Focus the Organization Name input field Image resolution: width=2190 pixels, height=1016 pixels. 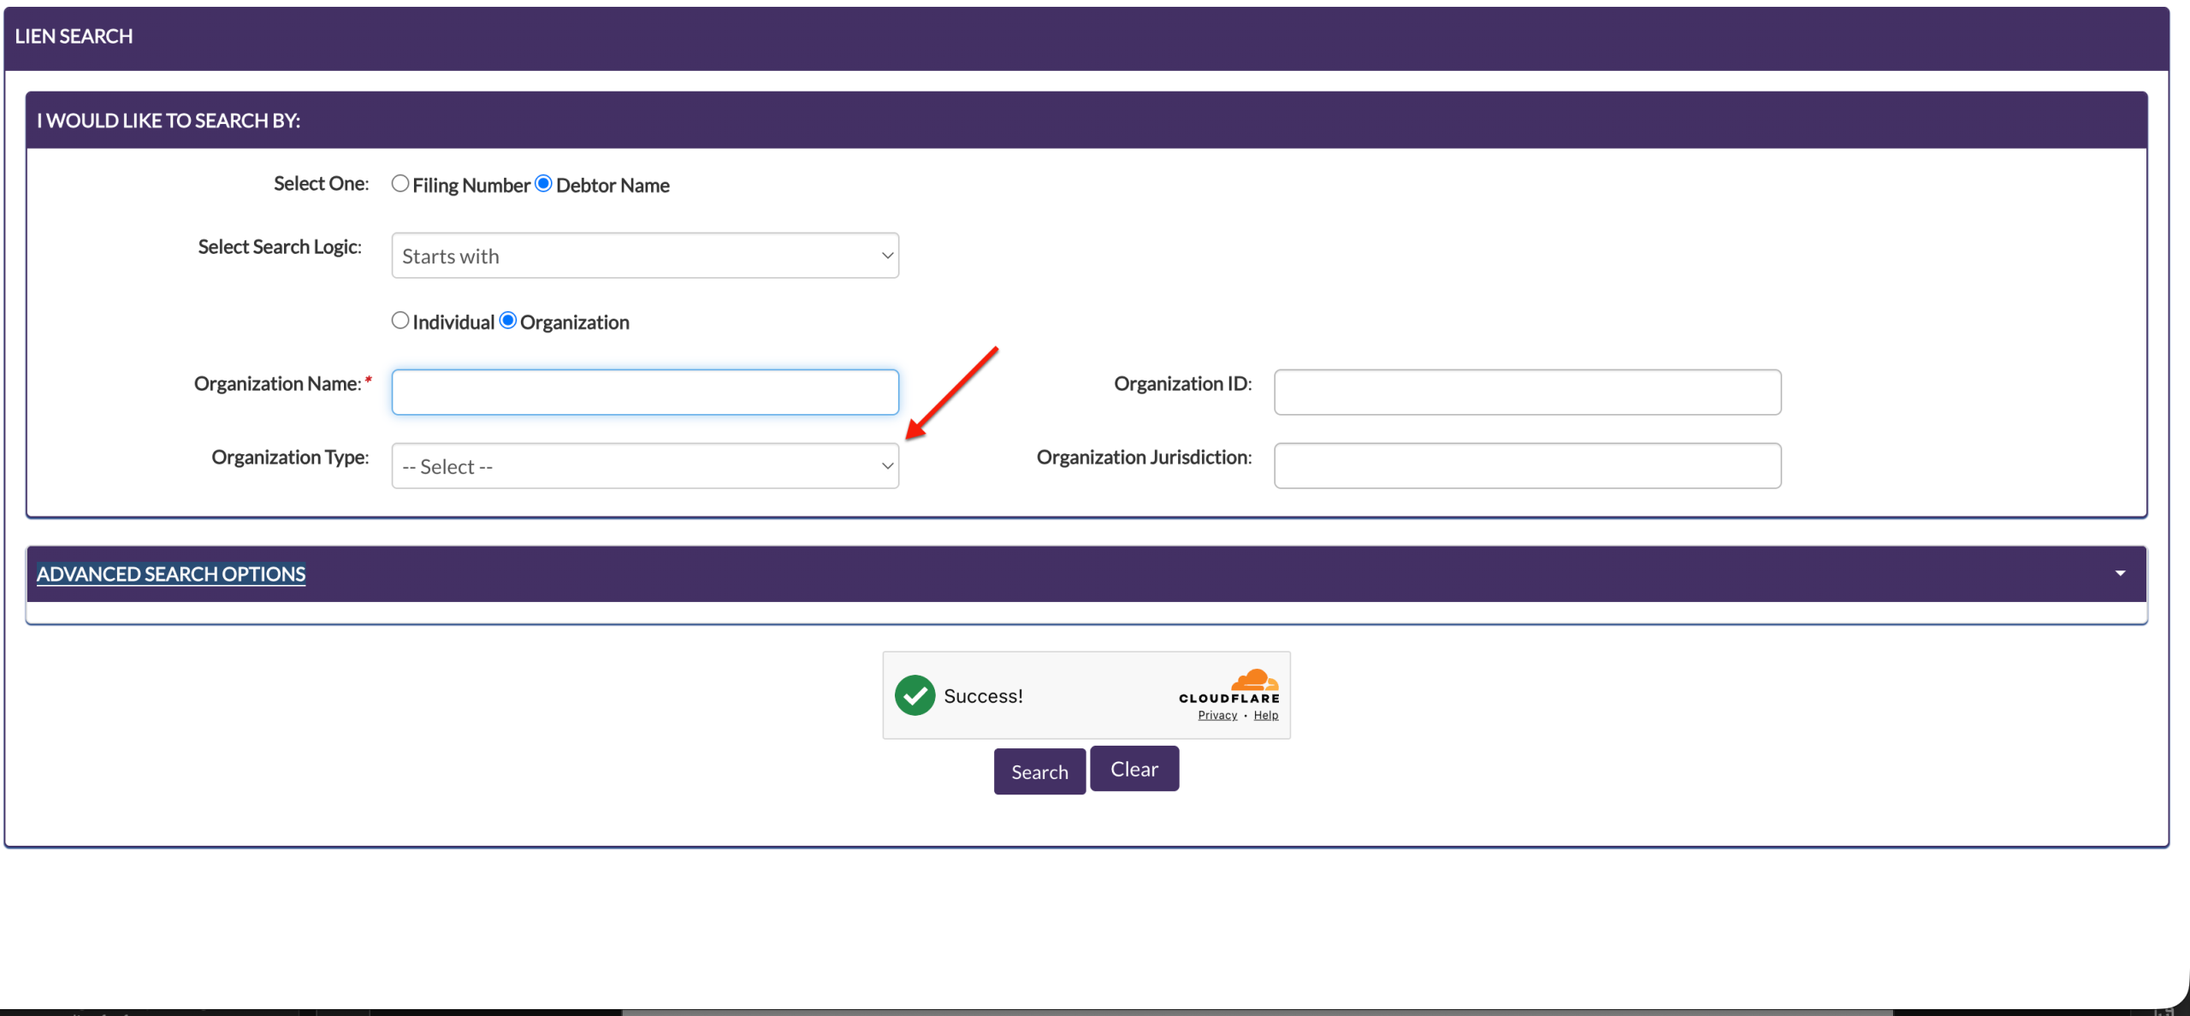tap(645, 393)
